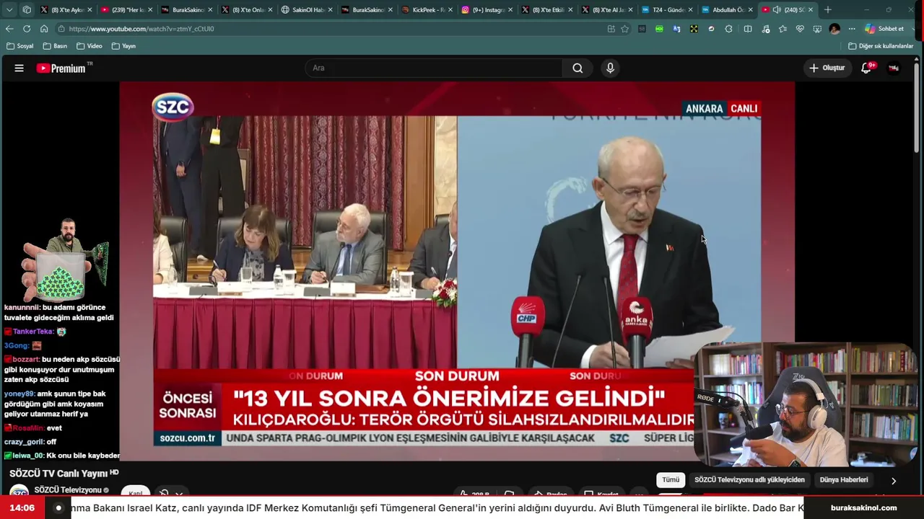This screenshot has width=924, height=519.
Task: Open the YouTube account avatar menu
Action: pyautogui.click(x=894, y=68)
